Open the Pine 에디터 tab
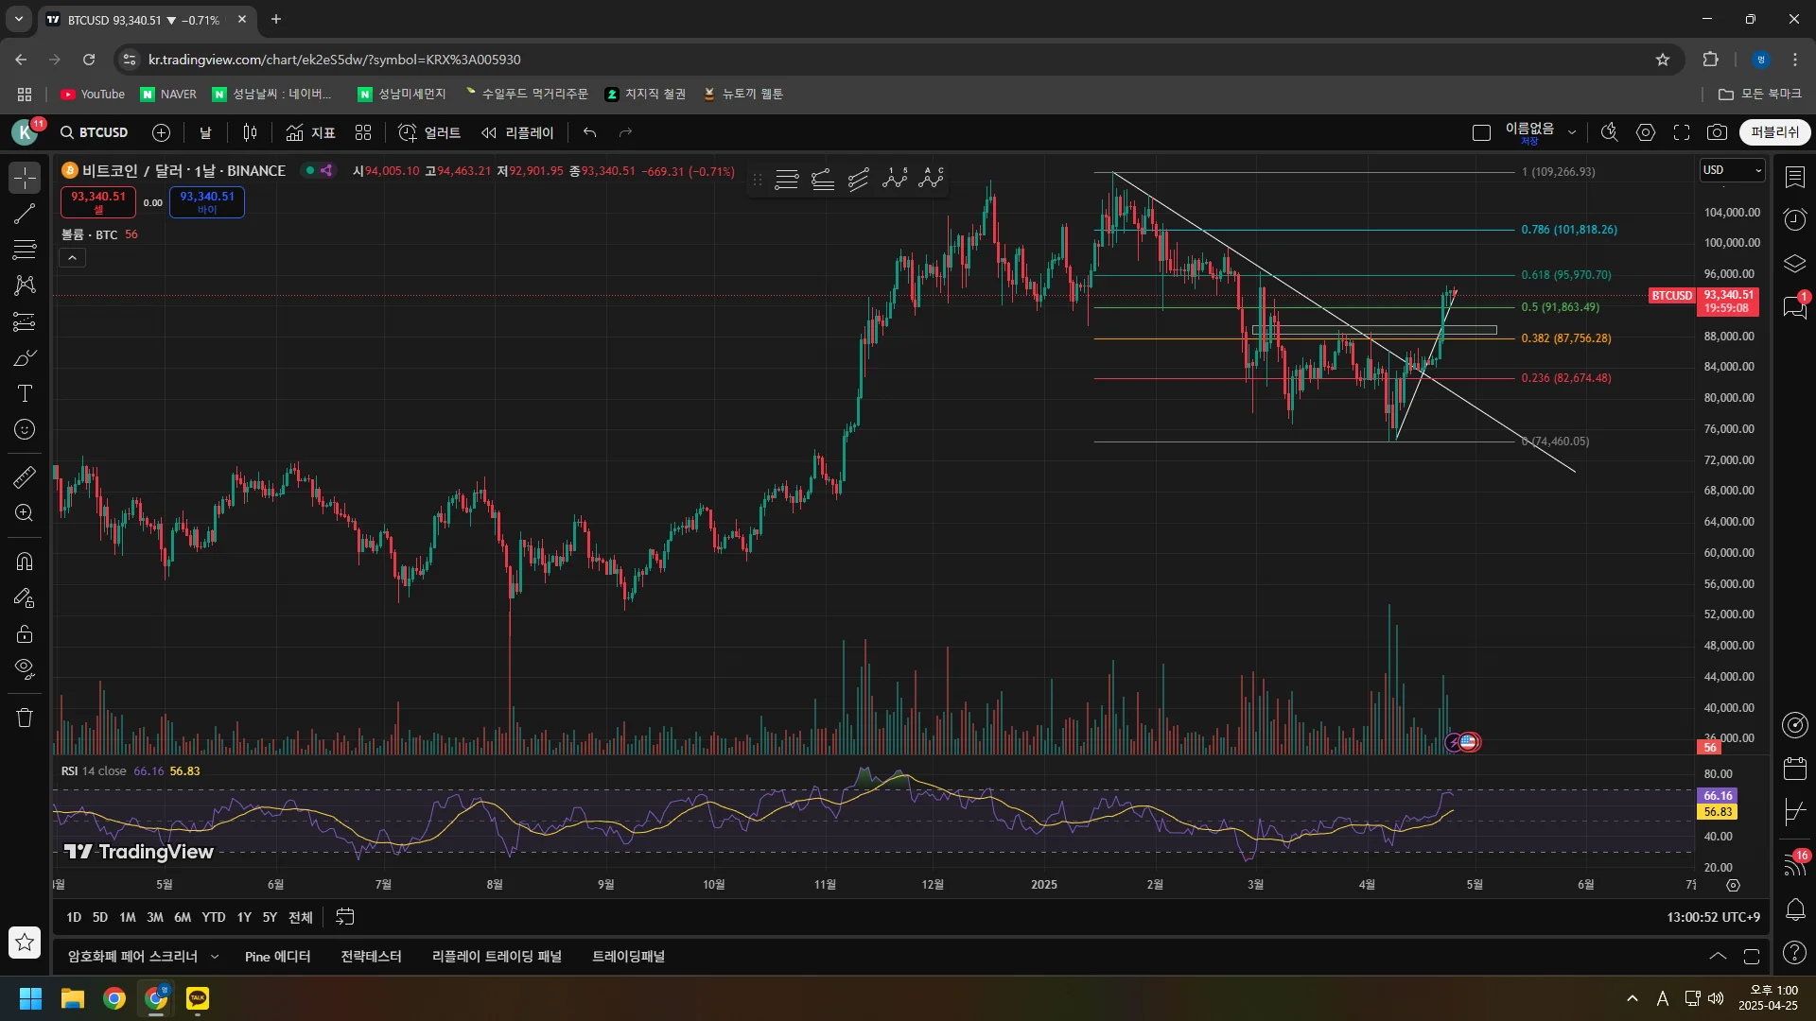This screenshot has width=1816, height=1021. pos(277,957)
